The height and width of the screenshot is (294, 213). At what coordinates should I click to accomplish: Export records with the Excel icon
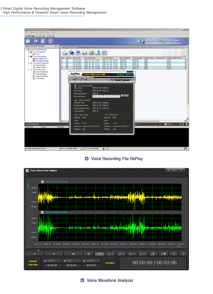click(x=91, y=53)
